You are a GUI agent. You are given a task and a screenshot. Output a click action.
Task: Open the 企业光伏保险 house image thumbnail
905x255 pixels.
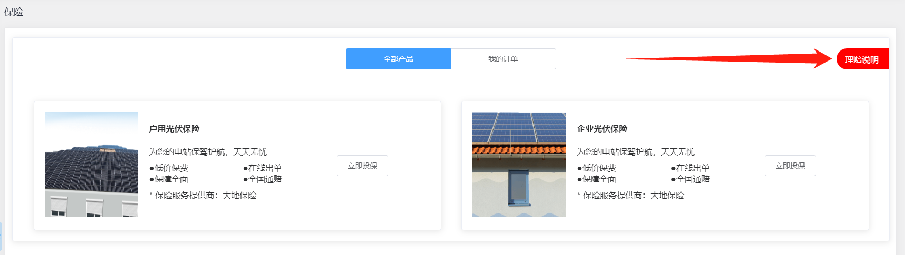tap(519, 165)
